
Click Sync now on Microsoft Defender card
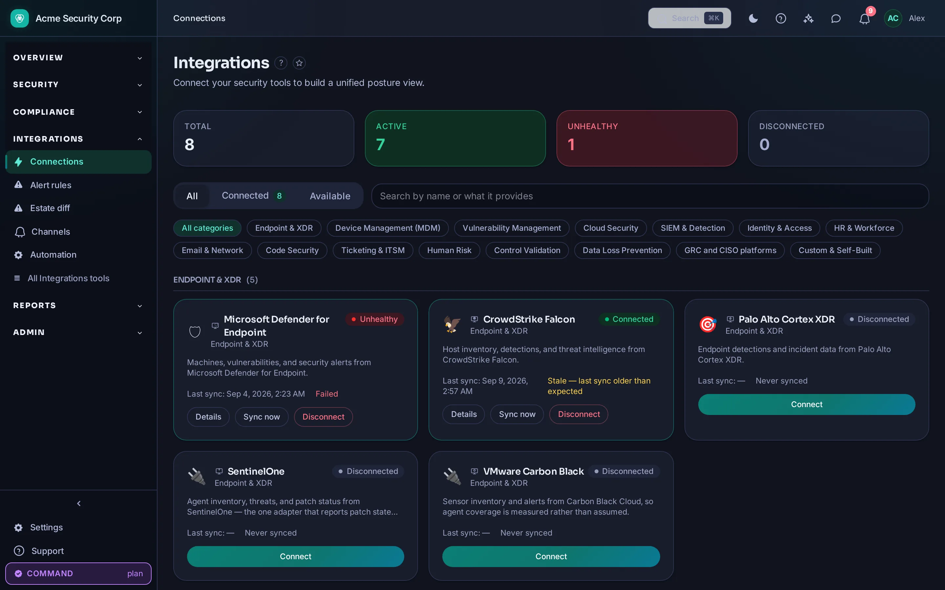coord(262,417)
